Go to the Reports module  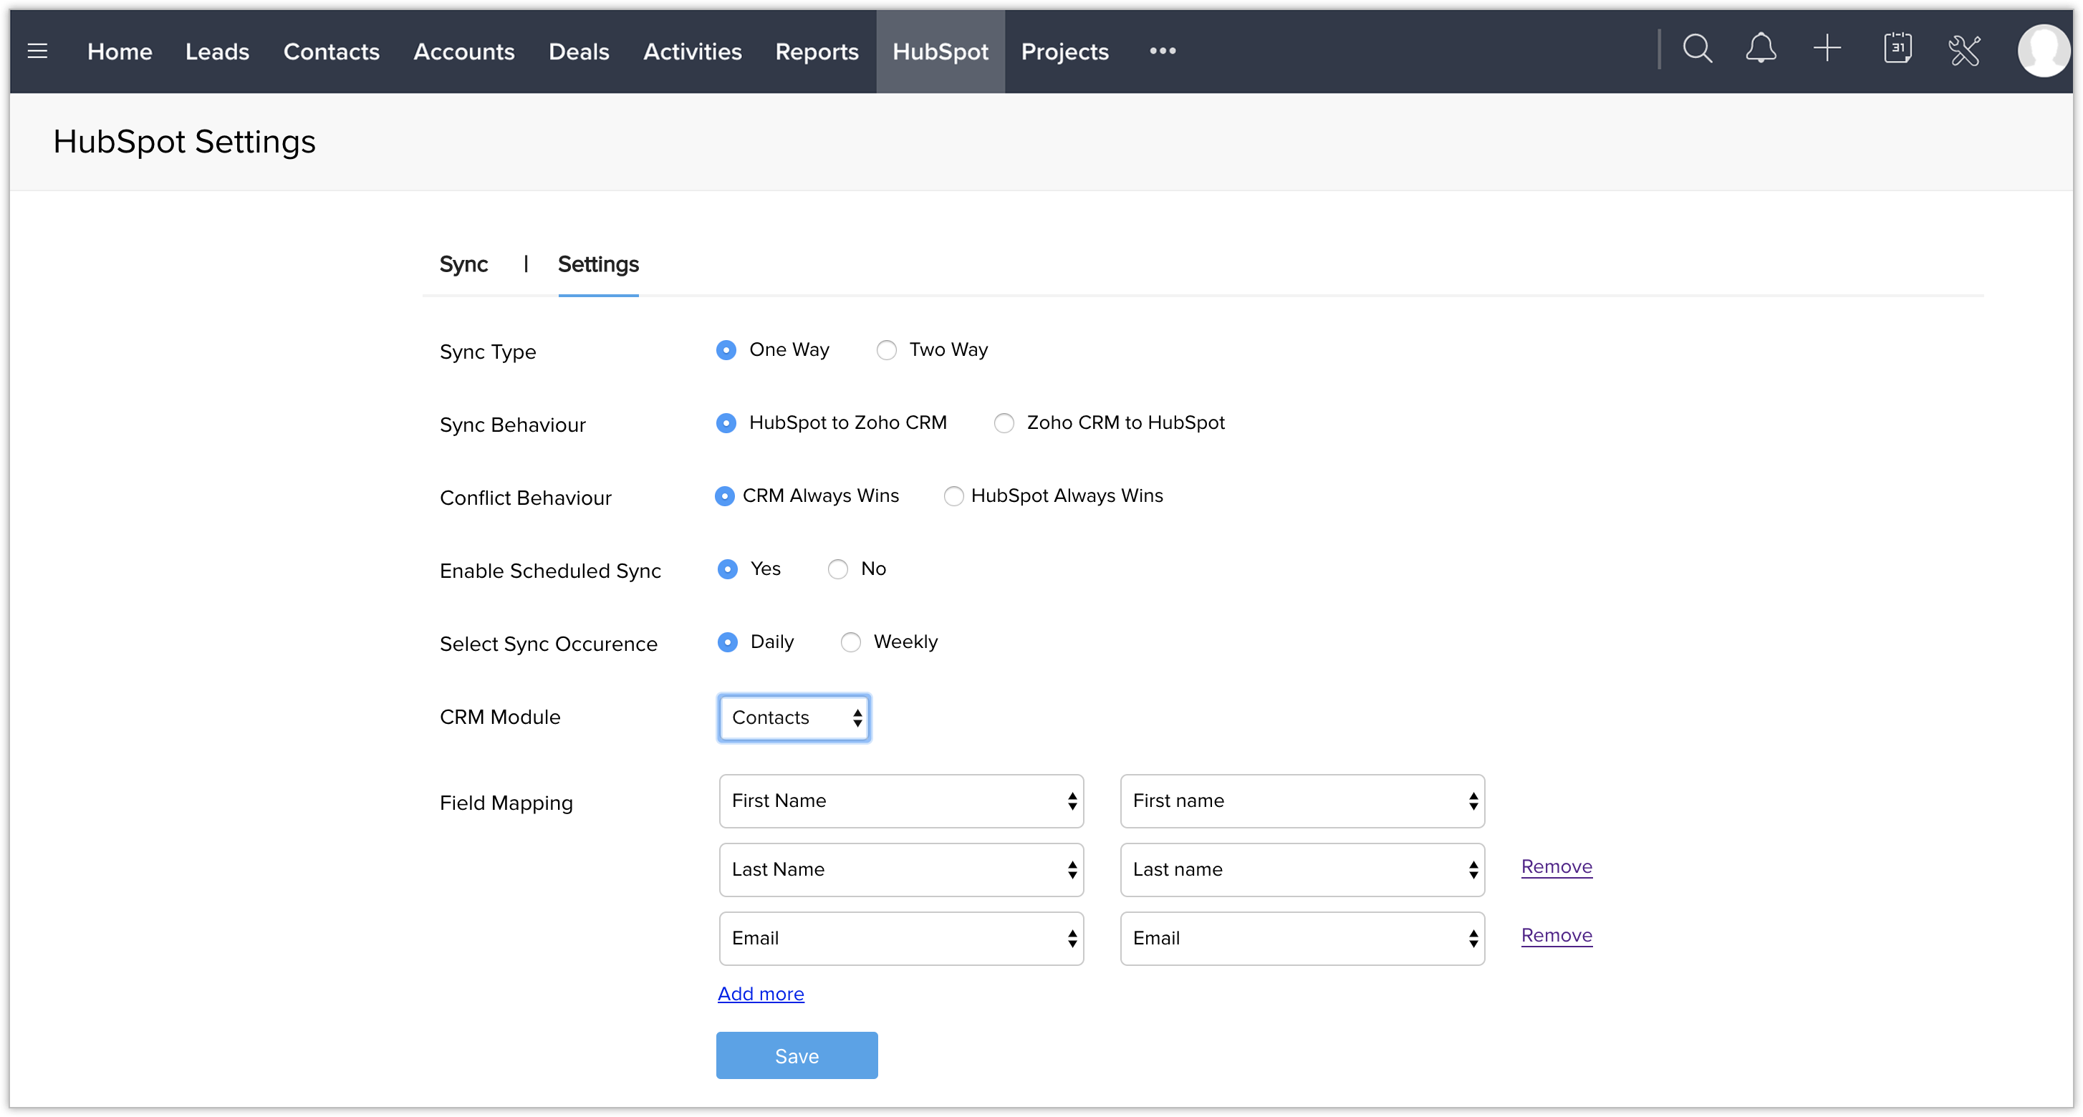816,51
